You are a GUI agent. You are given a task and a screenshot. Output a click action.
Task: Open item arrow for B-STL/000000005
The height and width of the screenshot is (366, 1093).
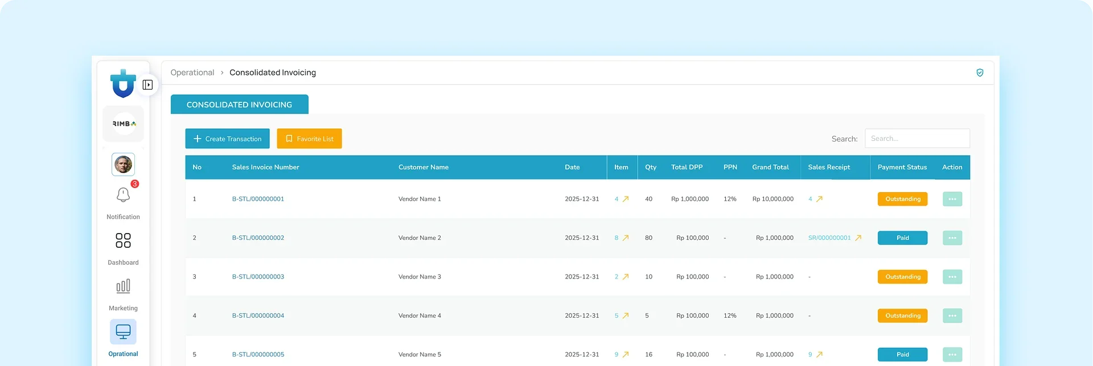(x=626, y=354)
